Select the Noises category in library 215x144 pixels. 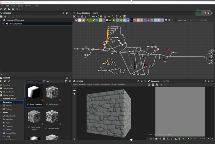[8, 106]
